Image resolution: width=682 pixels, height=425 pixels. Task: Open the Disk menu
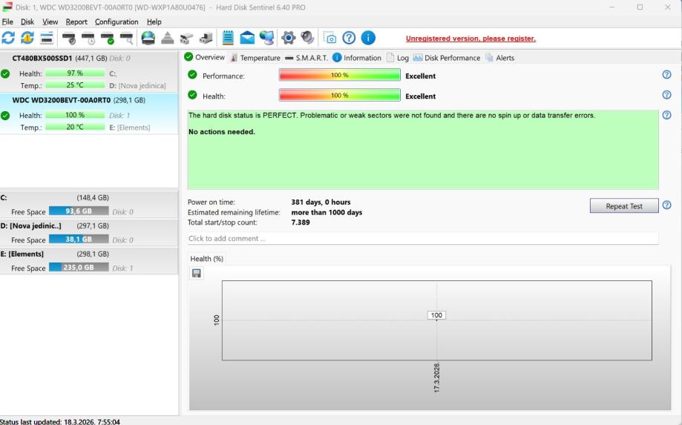pyautogui.click(x=27, y=22)
